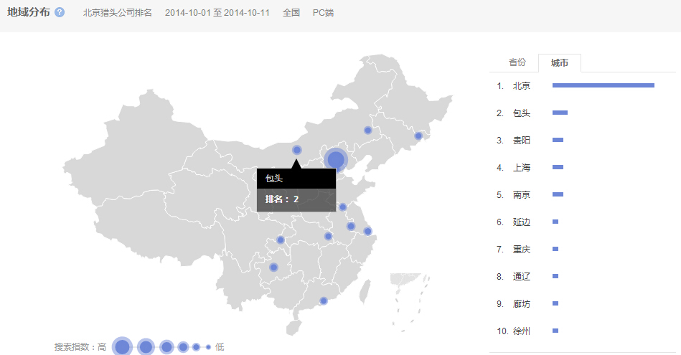Switch to the 省份 tab

[x=517, y=63]
